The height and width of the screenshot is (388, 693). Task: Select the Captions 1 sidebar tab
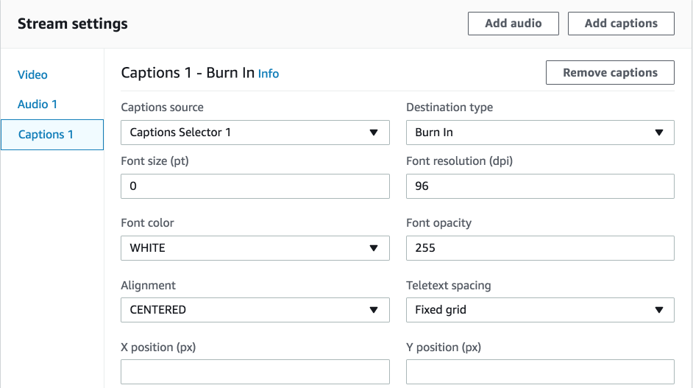52,135
